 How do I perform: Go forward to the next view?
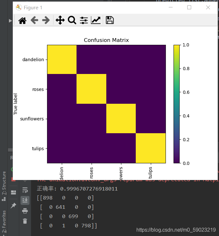[x=46, y=20]
